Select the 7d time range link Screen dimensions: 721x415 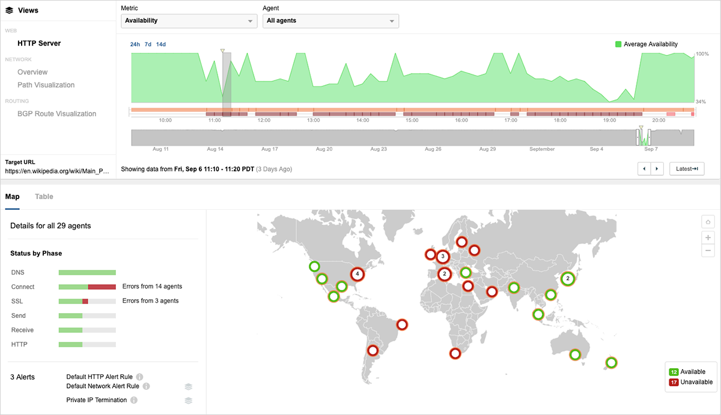coord(148,44)
